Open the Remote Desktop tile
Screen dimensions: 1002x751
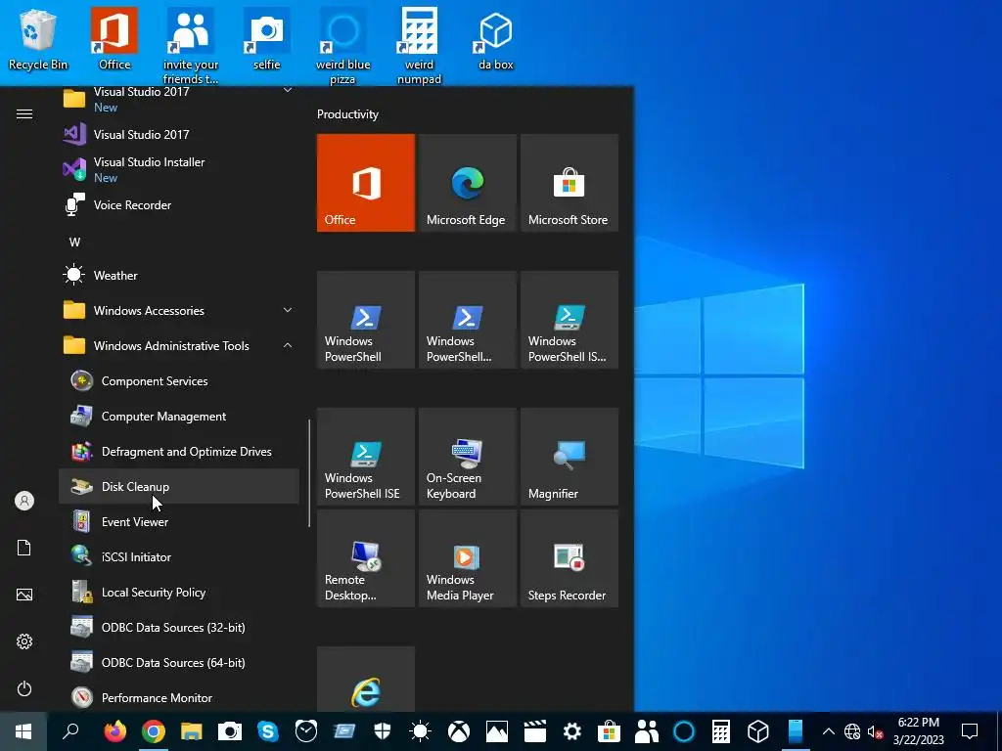pyautogui.click(x=366, y=558)
